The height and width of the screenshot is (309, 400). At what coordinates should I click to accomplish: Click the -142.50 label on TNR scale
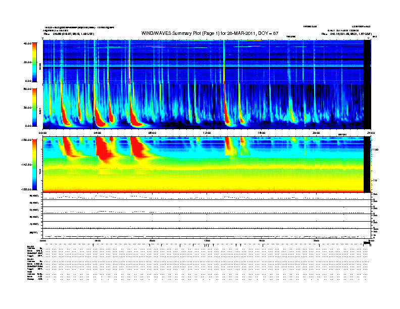[26, 165]
